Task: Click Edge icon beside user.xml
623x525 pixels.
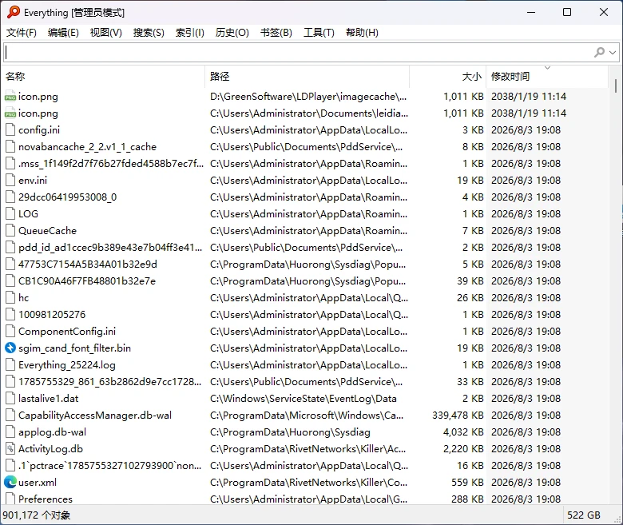Action: 10,482
